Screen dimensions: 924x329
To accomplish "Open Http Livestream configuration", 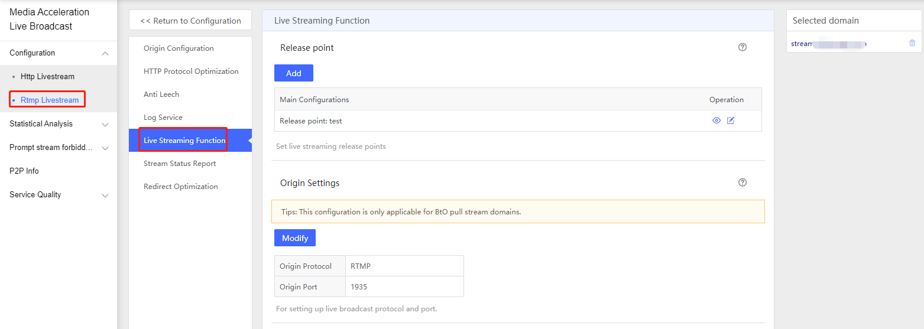I will 47,77.
